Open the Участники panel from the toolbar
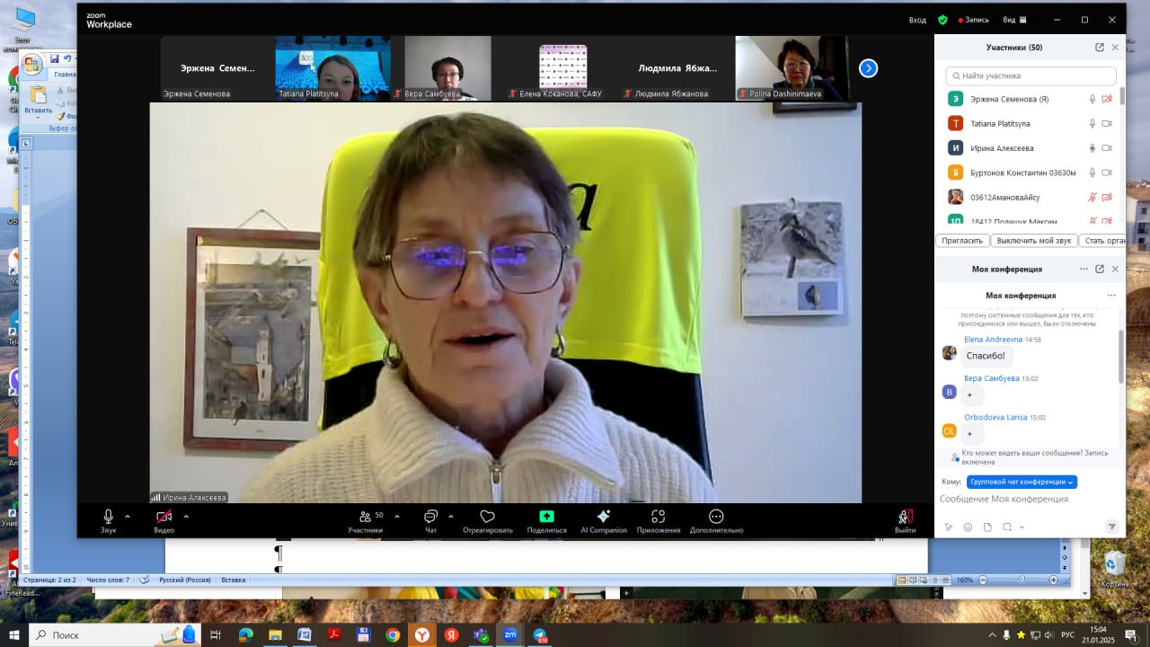This screenshot has height=647, width=1150. 365,517
